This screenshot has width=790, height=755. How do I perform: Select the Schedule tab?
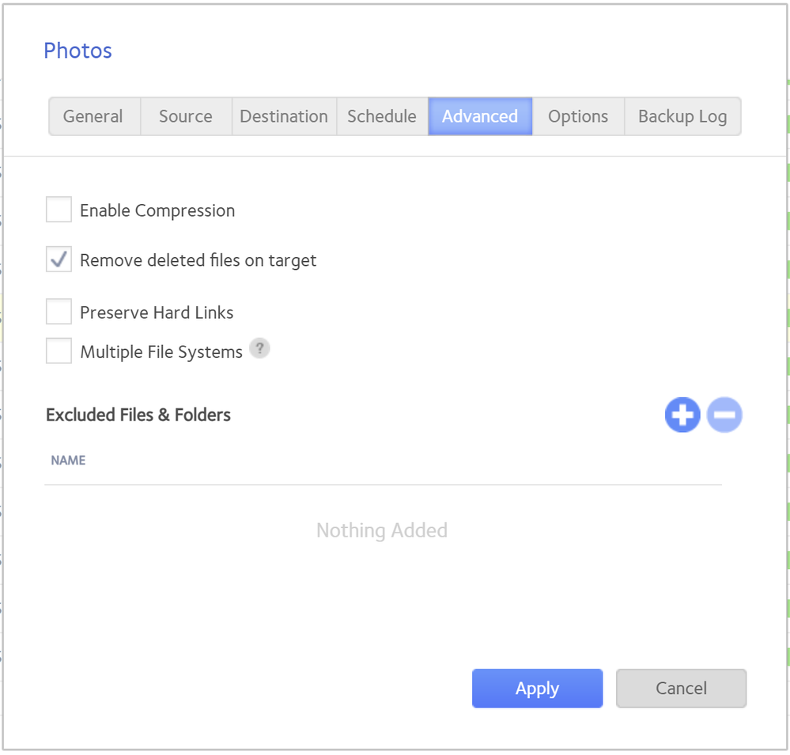(382, 116)
